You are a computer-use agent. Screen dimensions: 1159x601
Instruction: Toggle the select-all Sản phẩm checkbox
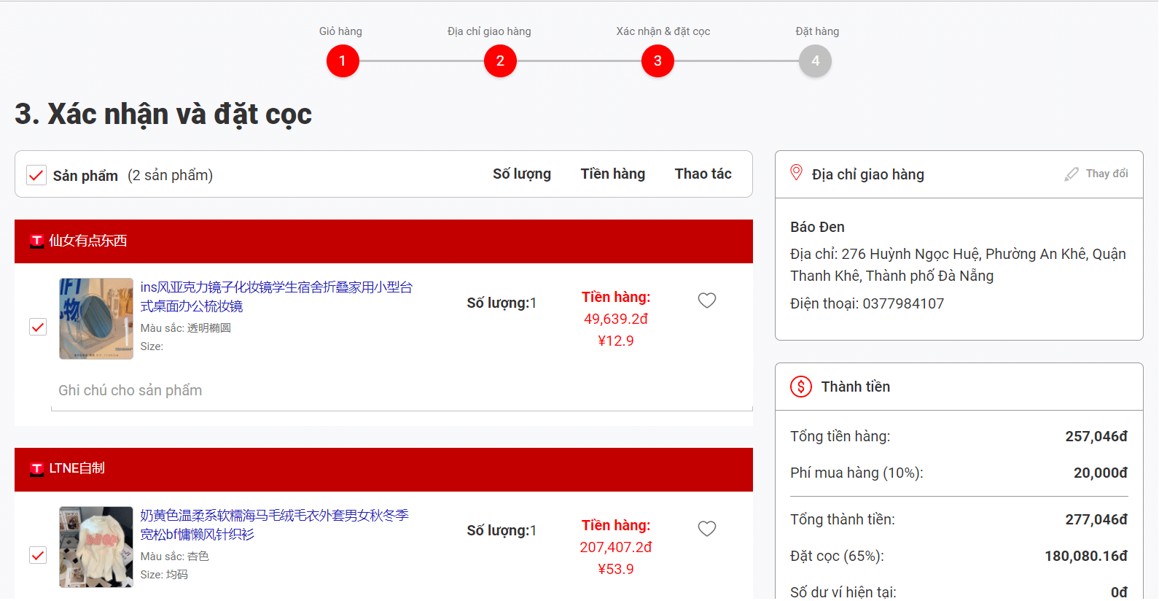[x=36, y=175]
